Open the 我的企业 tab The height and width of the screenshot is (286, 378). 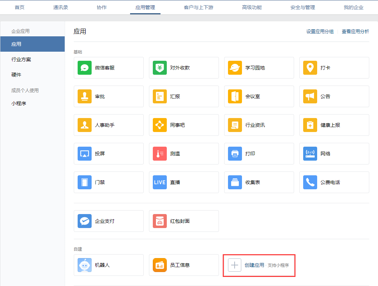[354, 7]
